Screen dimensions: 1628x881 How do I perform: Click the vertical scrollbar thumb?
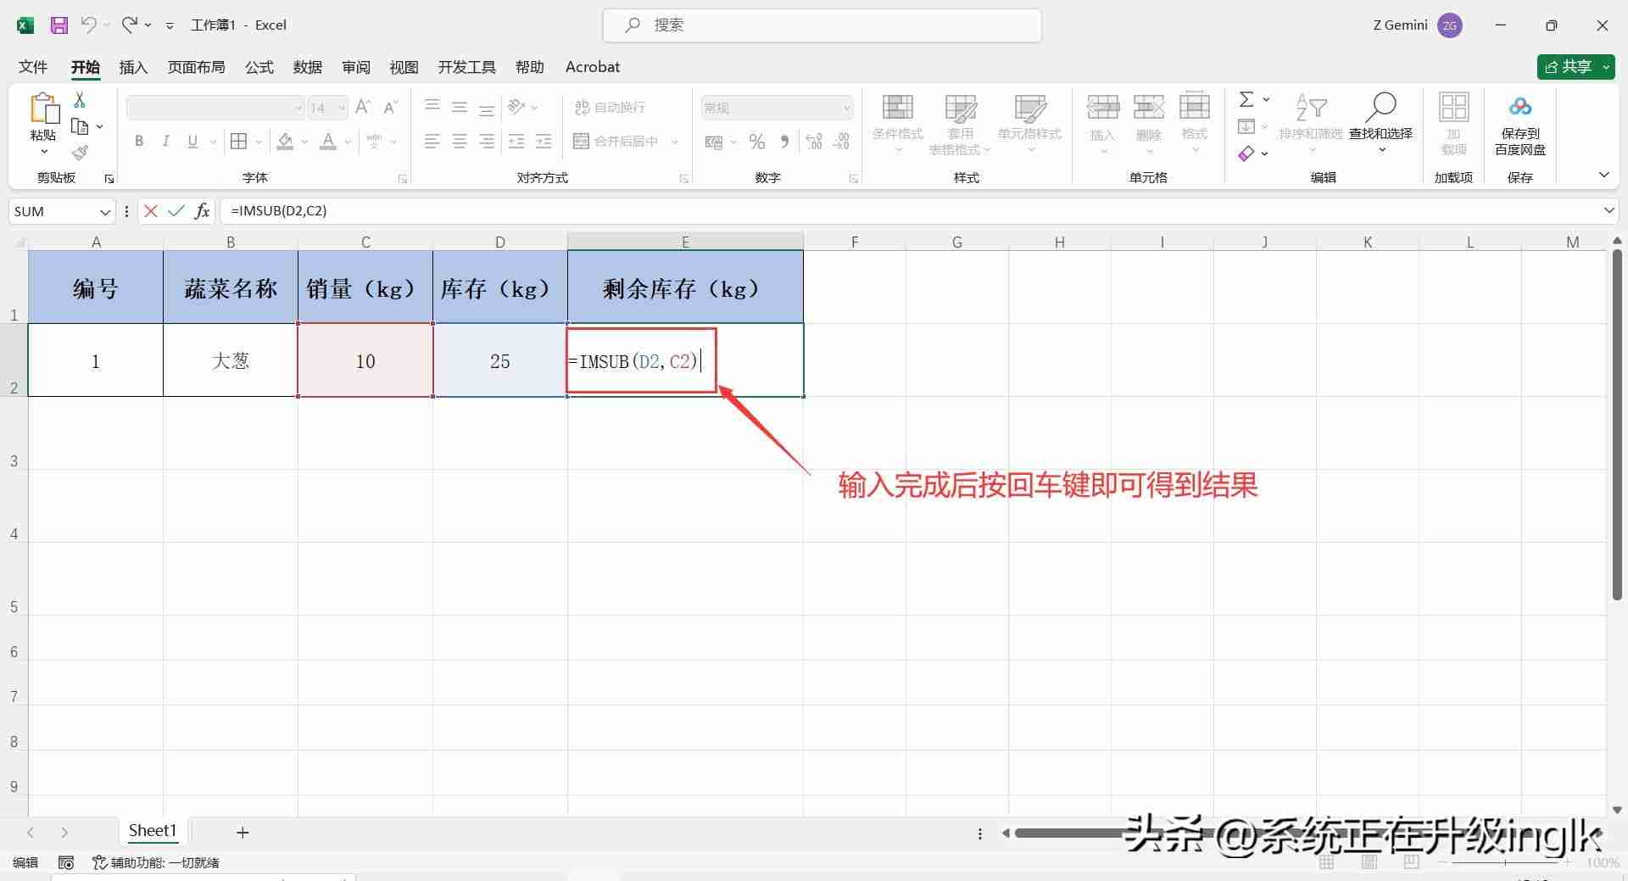click(x=1617, y=424)
